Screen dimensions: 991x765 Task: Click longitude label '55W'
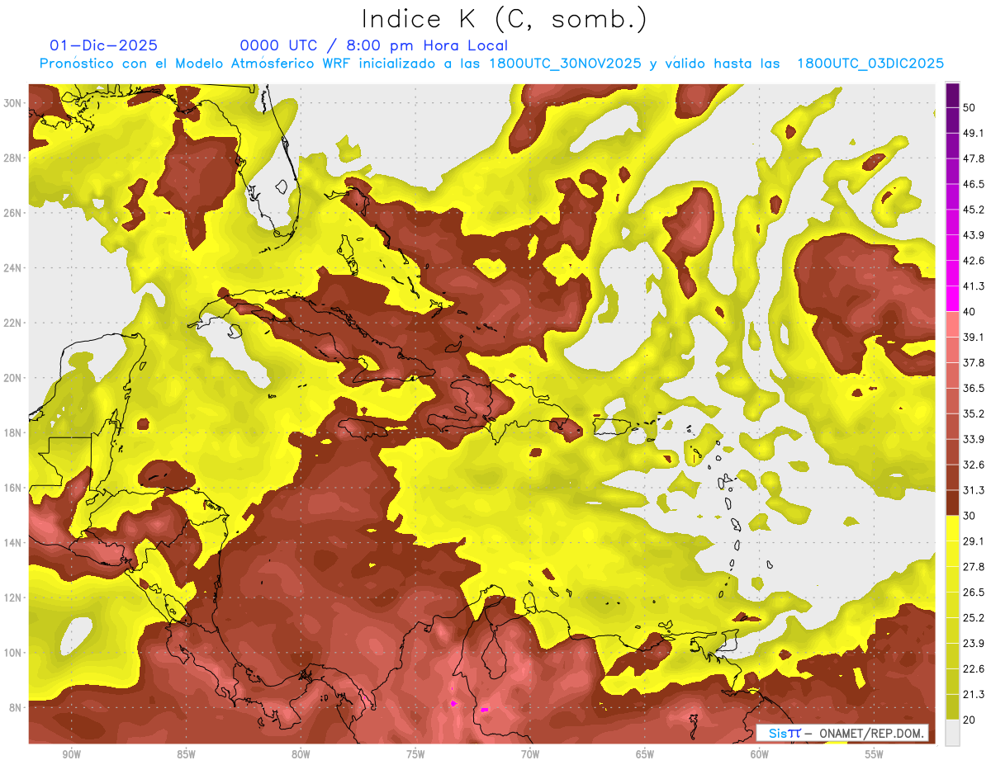click(874, 754)
